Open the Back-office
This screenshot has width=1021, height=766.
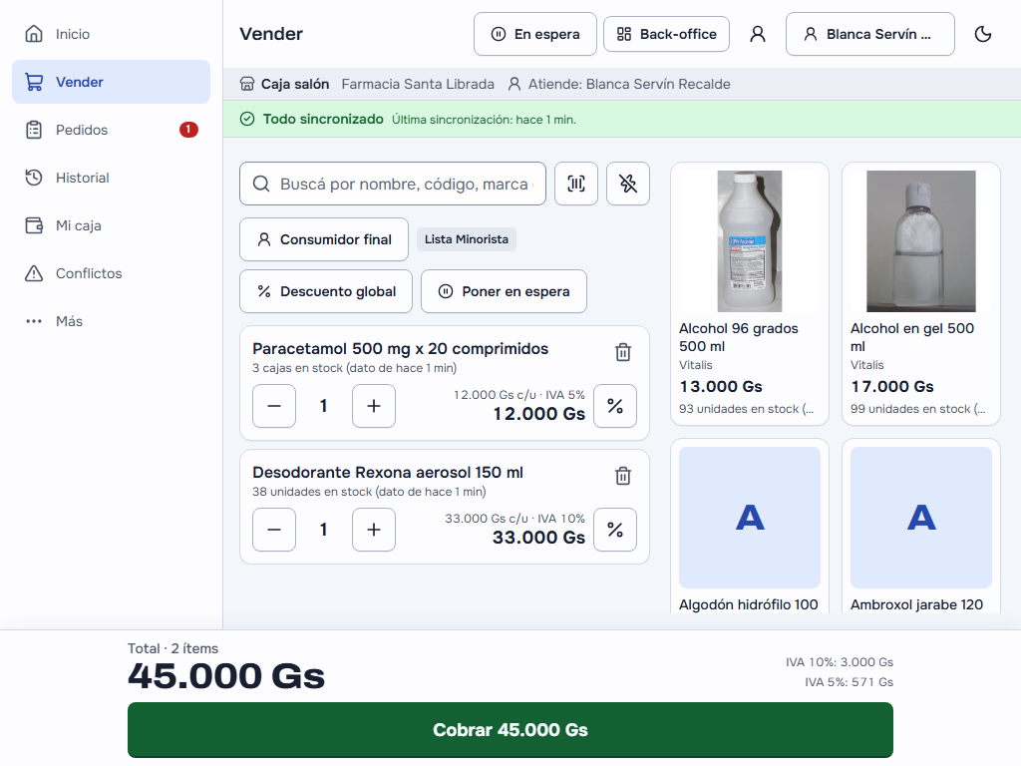666,34
